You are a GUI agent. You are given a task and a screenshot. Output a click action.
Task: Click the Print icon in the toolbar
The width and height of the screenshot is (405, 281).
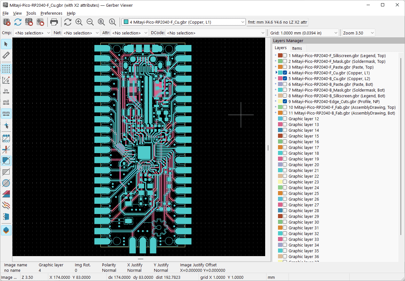click(54, 22)
